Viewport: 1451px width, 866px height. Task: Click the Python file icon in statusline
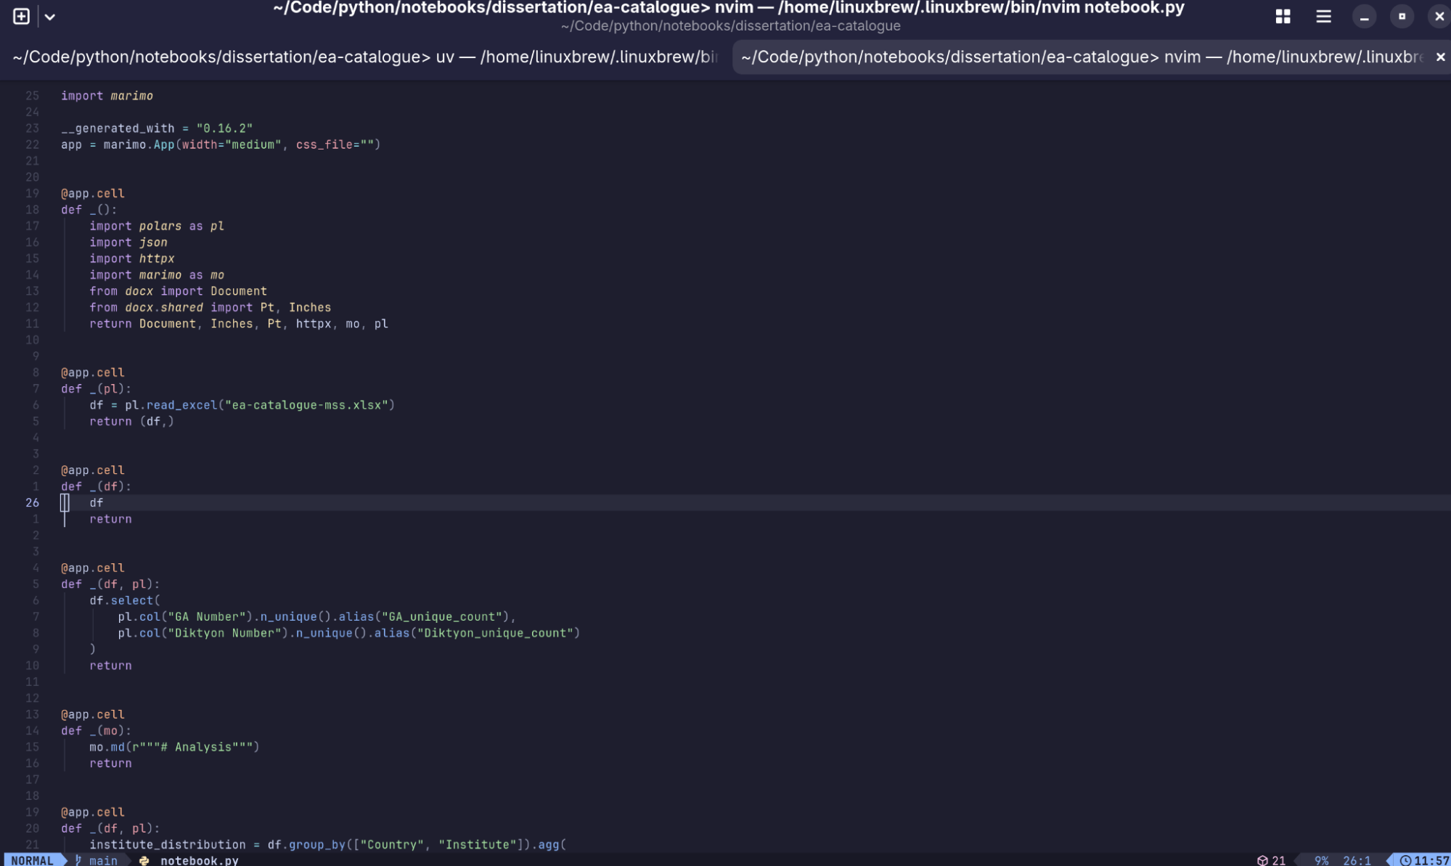click(x=144, y=860)
